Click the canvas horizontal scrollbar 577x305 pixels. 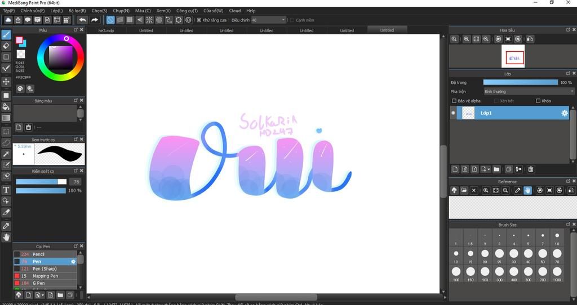[276, 297]
